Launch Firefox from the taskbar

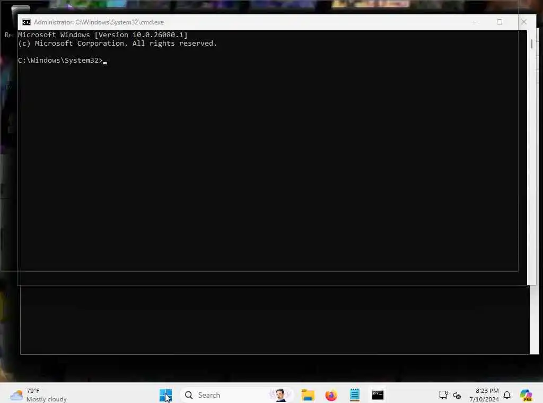tap(331, 395)
